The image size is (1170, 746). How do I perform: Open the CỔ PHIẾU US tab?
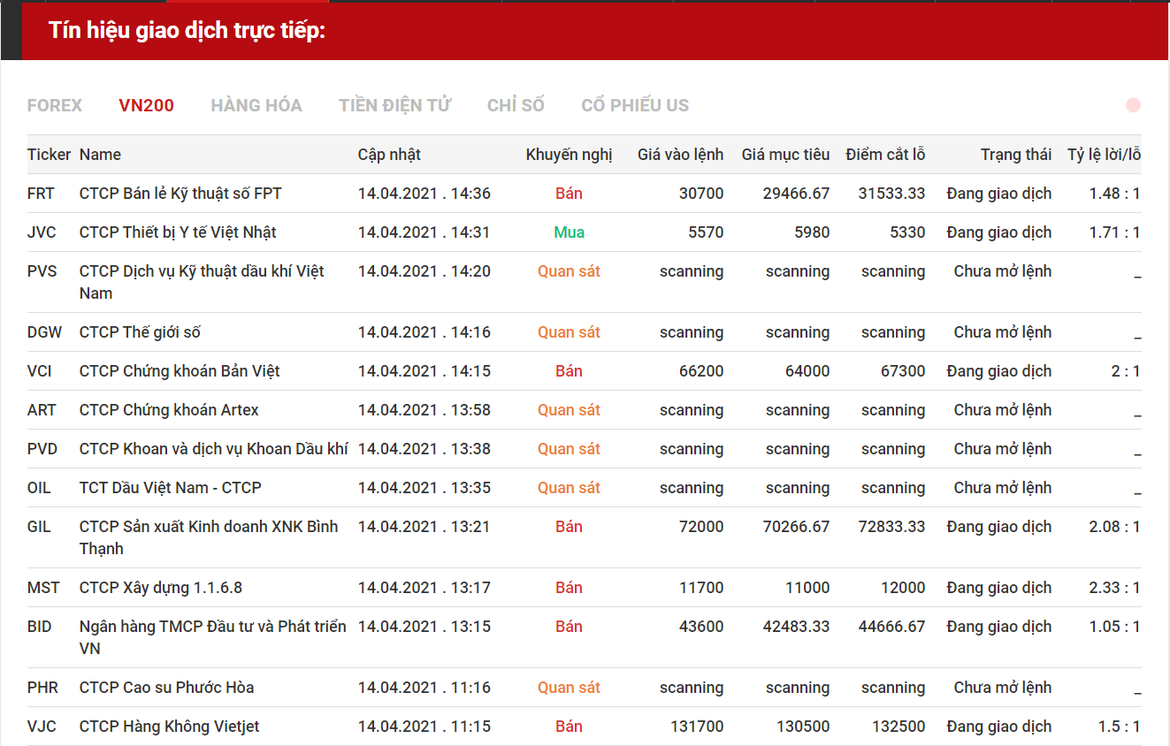click(x=635, y=105)
